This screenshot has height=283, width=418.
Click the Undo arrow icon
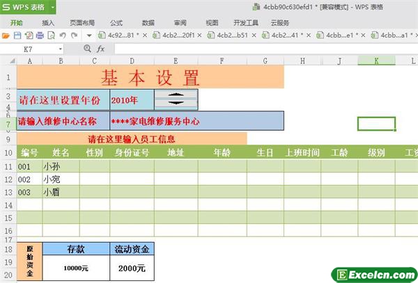(x=62, y=35)
